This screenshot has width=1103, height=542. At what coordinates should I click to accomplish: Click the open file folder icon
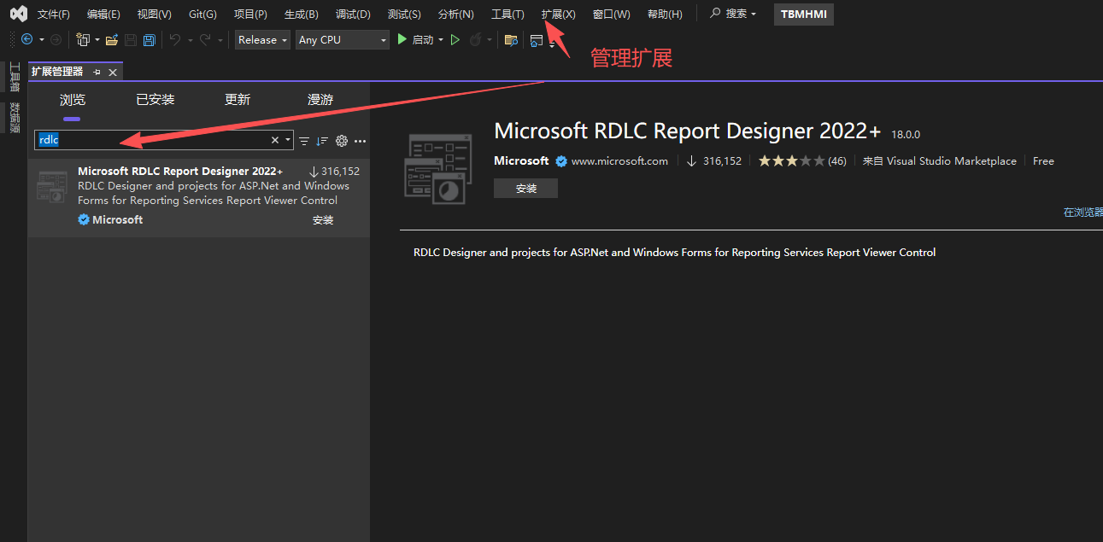112,39
